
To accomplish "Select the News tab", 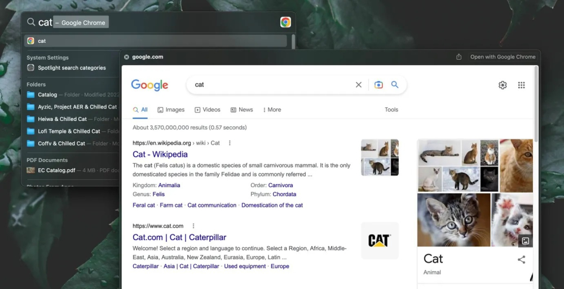I will pyautogui.click(x=241, y=110).
